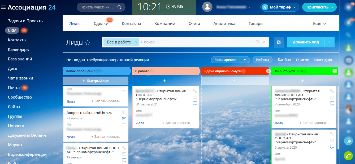Open Почта in left menu
Image resolution: width=355 pixels, height=164 pixels.
14,88
